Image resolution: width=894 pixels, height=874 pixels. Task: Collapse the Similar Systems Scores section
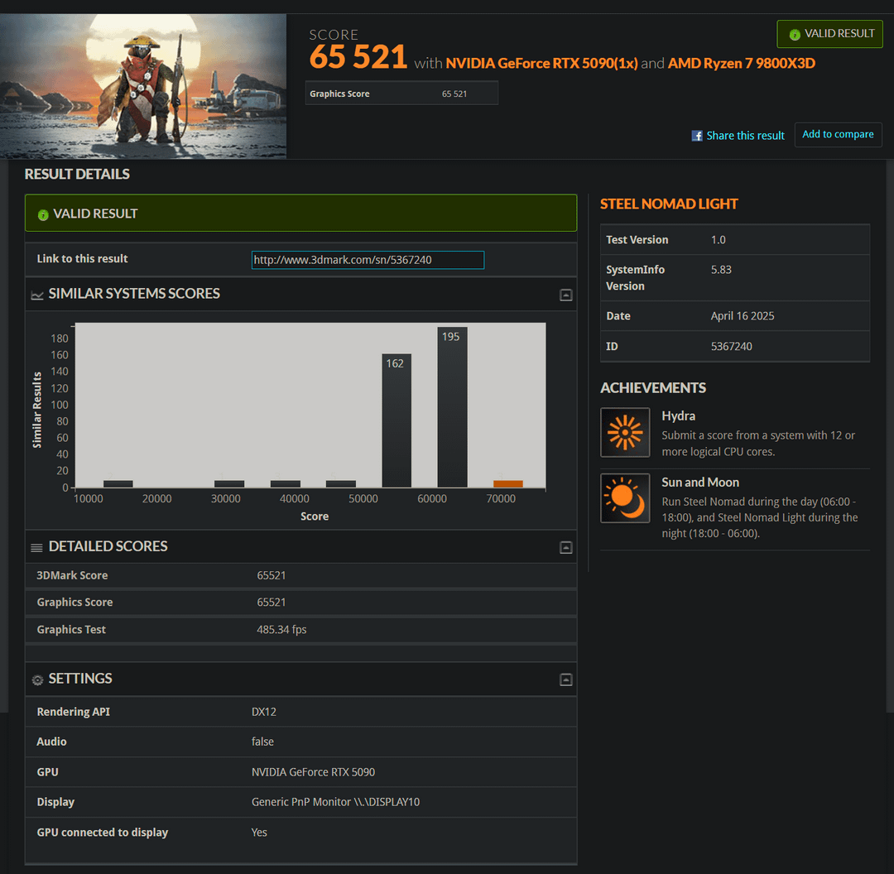[x=565, y=295]
